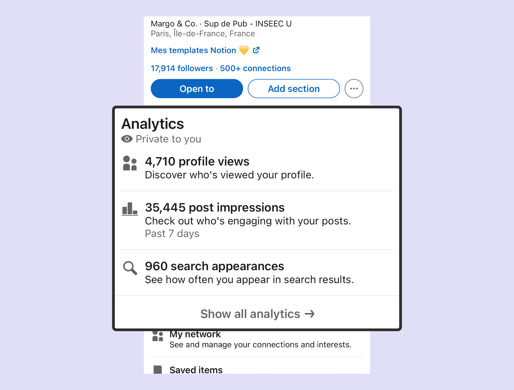This screenshot has height=390, width=514.
Task: View the 17,914 followers list
Action: pos(182,68)
